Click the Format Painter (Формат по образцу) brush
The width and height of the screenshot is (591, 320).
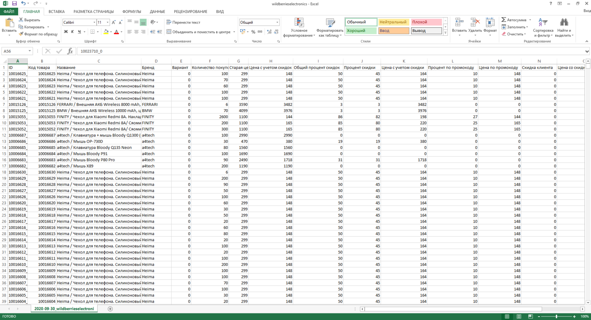click(21, 34)
